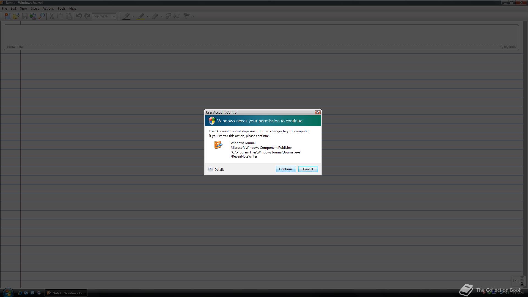The image size is (528, 297).
Task: Click the Copy toolbar icon
Action: point(60,16)
